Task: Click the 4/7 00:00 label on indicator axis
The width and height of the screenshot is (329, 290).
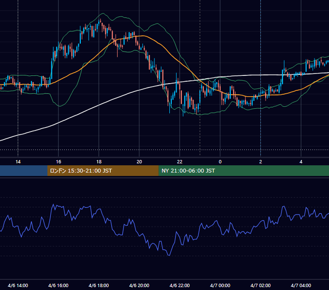Action: point(220,285)
